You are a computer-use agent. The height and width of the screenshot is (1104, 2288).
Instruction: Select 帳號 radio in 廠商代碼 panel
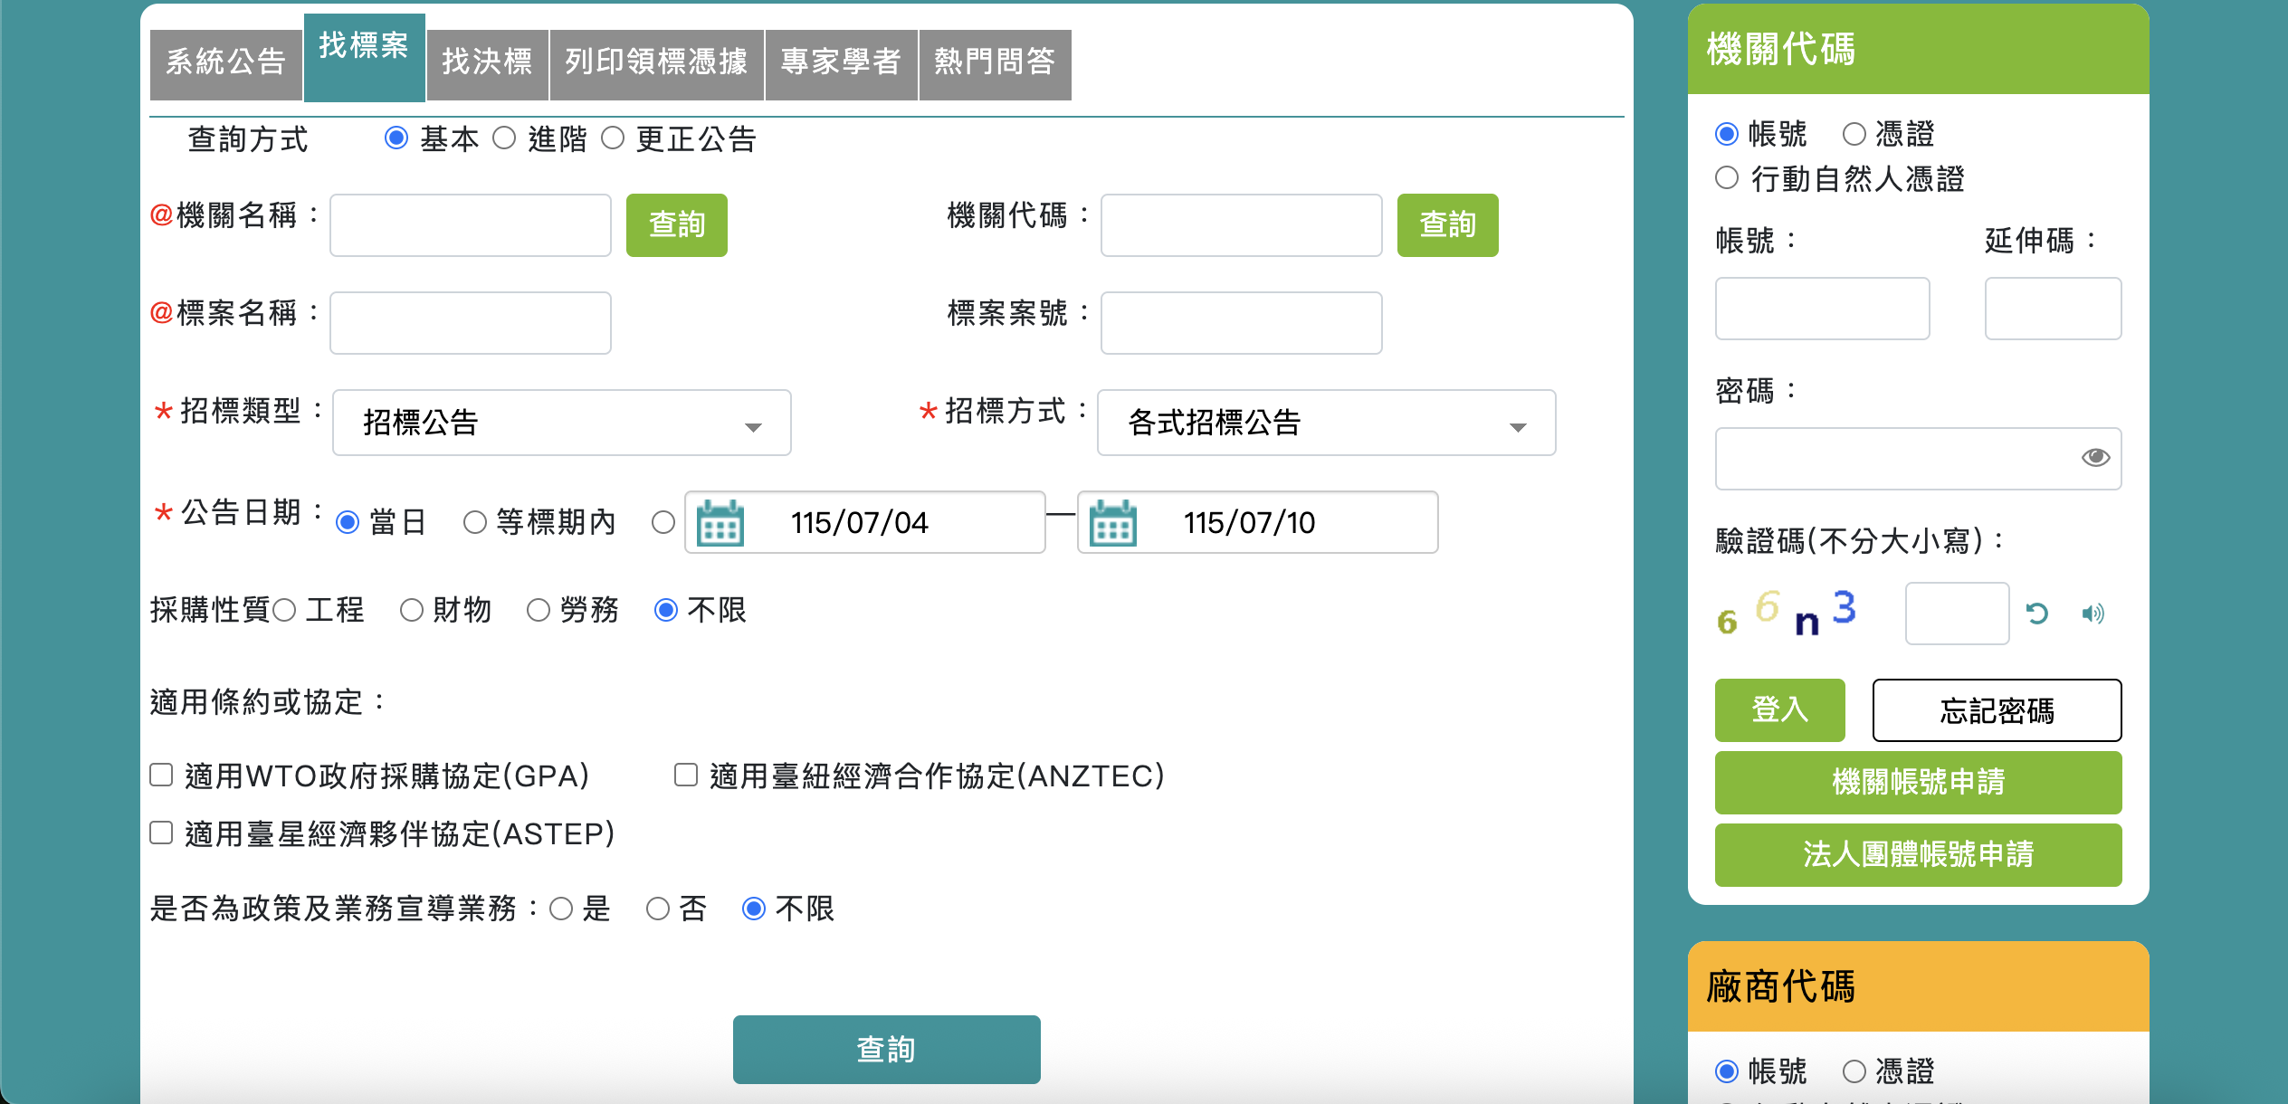(1727, 1071)
